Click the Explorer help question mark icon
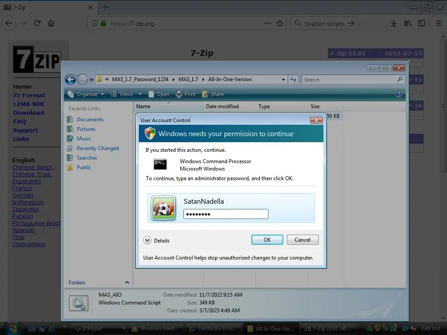Viewport: 447px width, 335px height. click(399, 94)
